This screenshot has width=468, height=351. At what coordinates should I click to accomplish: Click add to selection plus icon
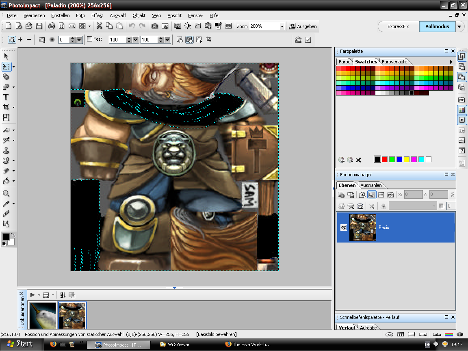tap(20, 39)
